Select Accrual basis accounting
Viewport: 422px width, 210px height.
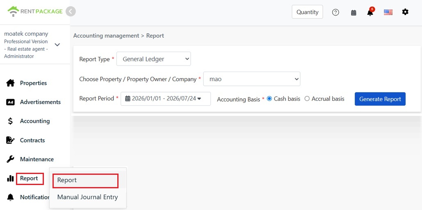[x=307, y=99]
